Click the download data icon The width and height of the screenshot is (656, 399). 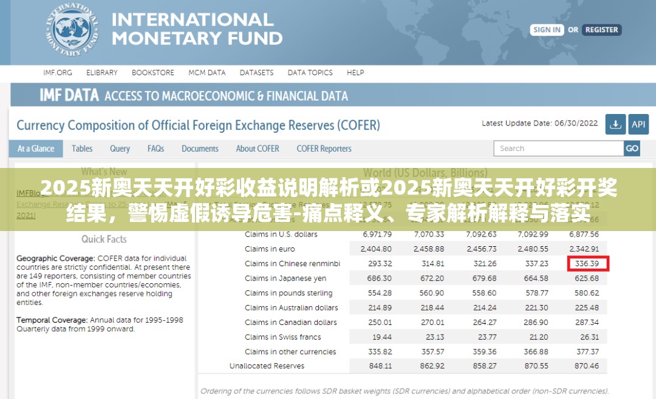[615, 124]
